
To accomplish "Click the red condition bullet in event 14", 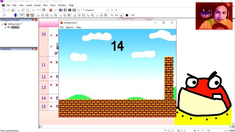I will point(51,98).
